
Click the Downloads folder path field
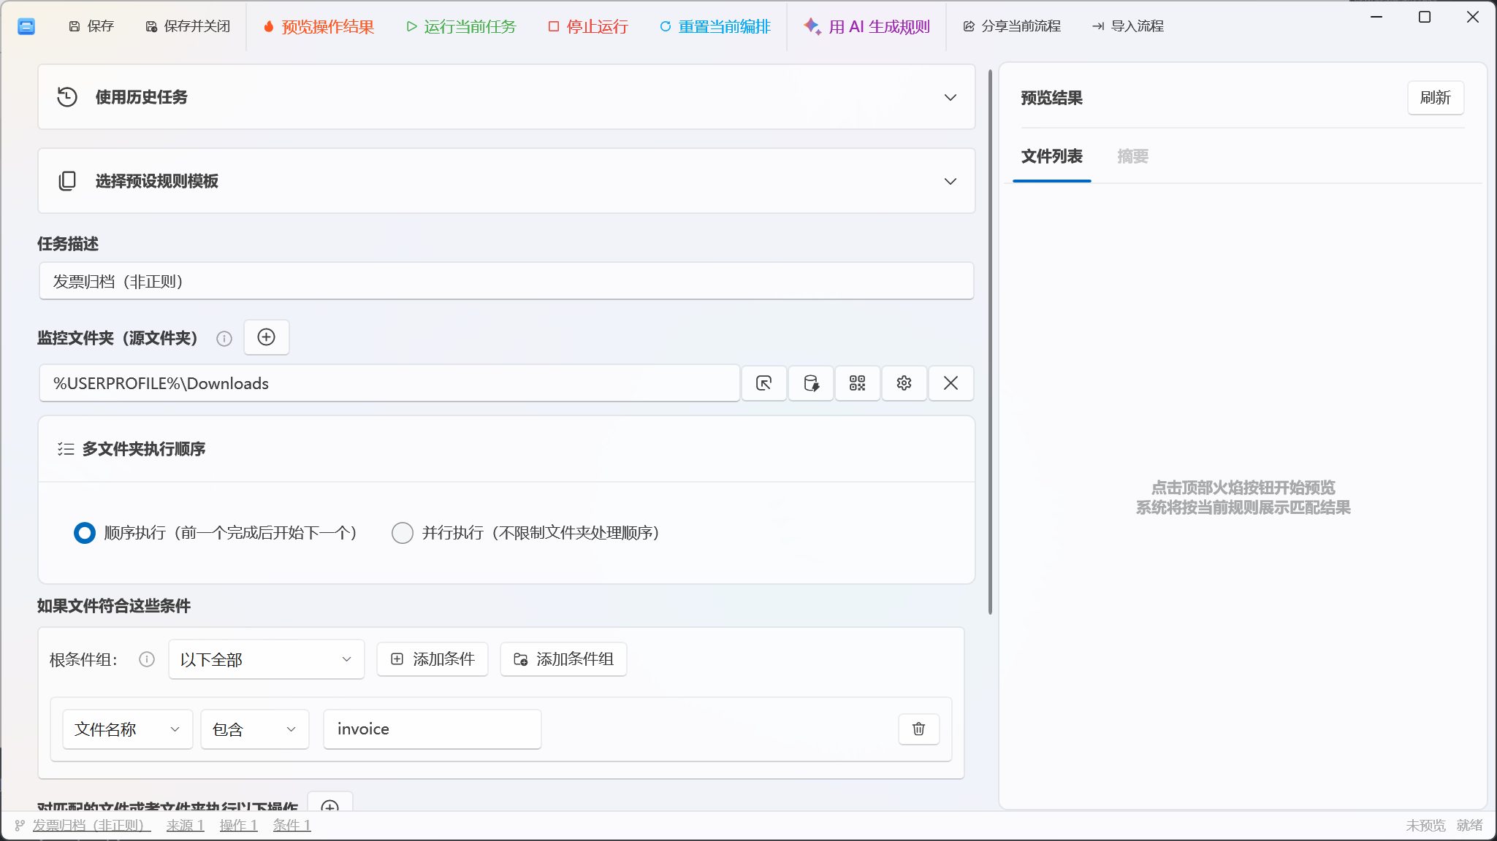[x=389, y=383]
